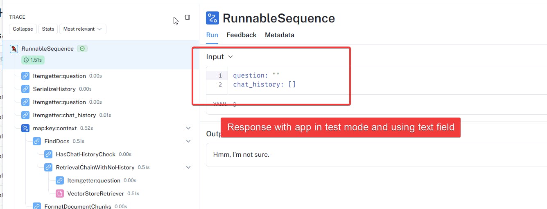
Task: Select the Itemgetter:chat_history trace step
Action: [64, 115]
